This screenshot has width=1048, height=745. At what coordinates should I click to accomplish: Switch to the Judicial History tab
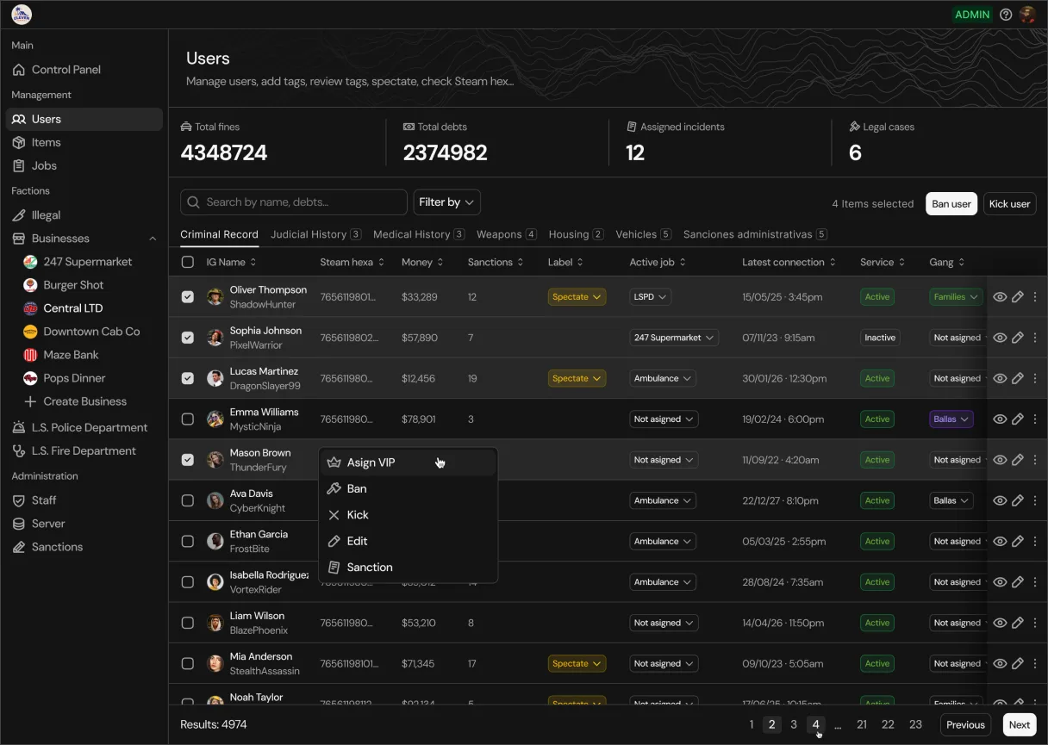[x=315, y=234]
